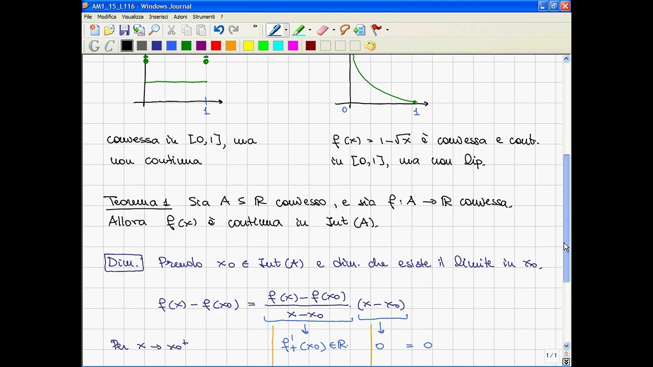
Task: Open the Strumenti menu
Action: click(x=204, y=17)
